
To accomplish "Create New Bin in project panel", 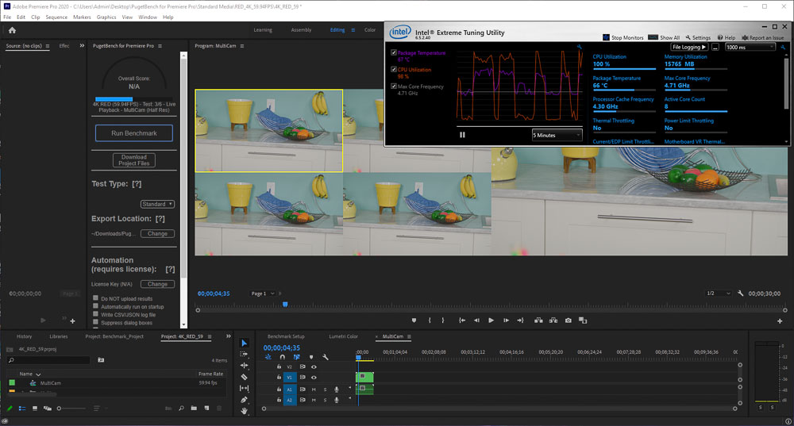I will pyautogui.click(x=194, y=409).
